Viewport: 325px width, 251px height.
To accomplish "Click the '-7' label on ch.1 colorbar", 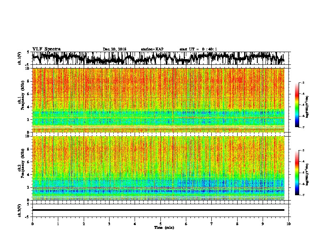I will 302,127.
